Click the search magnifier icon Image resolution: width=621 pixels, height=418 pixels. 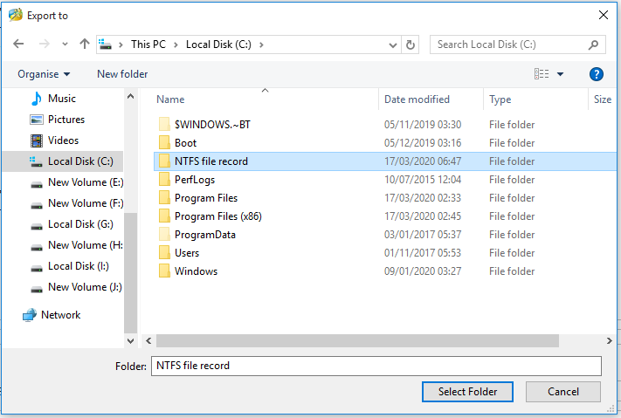[593, 45]
